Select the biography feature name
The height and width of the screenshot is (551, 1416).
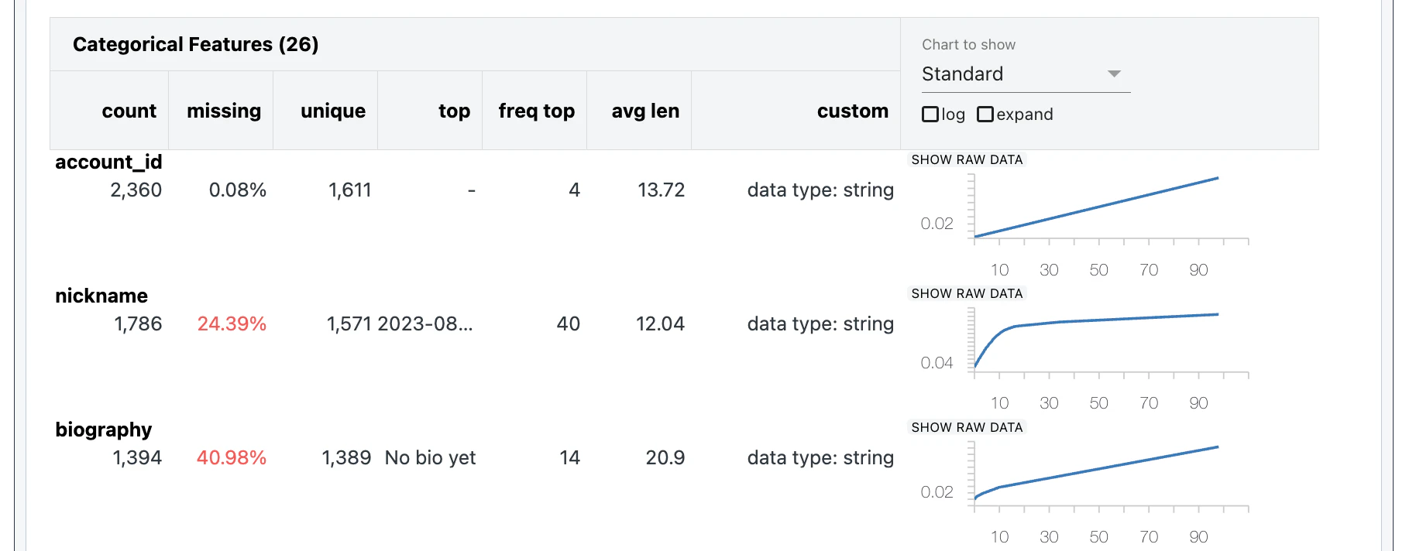[104, 430]
